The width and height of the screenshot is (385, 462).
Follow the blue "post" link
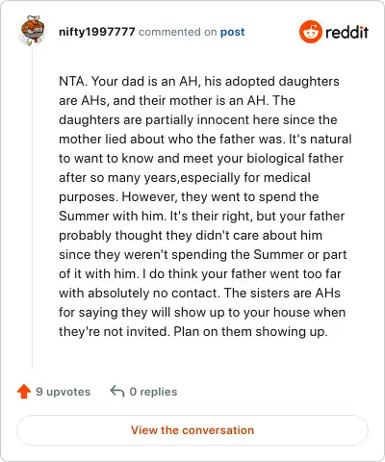[232, 32]
